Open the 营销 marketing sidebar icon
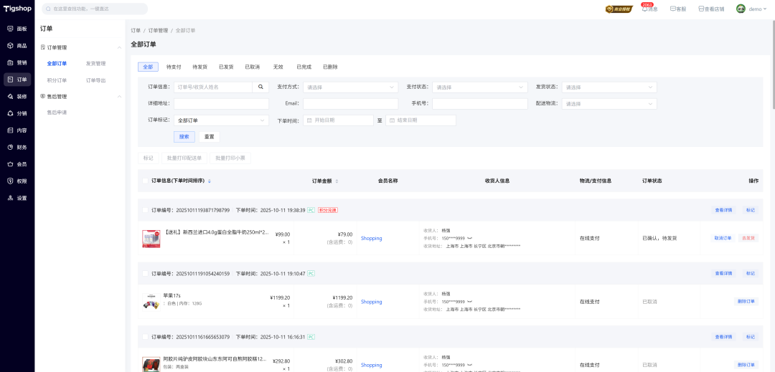Image resolution: width=775 pixels, height=372 pixels. pos(10,62)
